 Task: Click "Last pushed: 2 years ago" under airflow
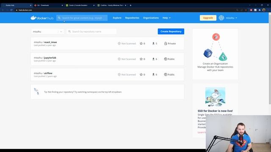45,76
